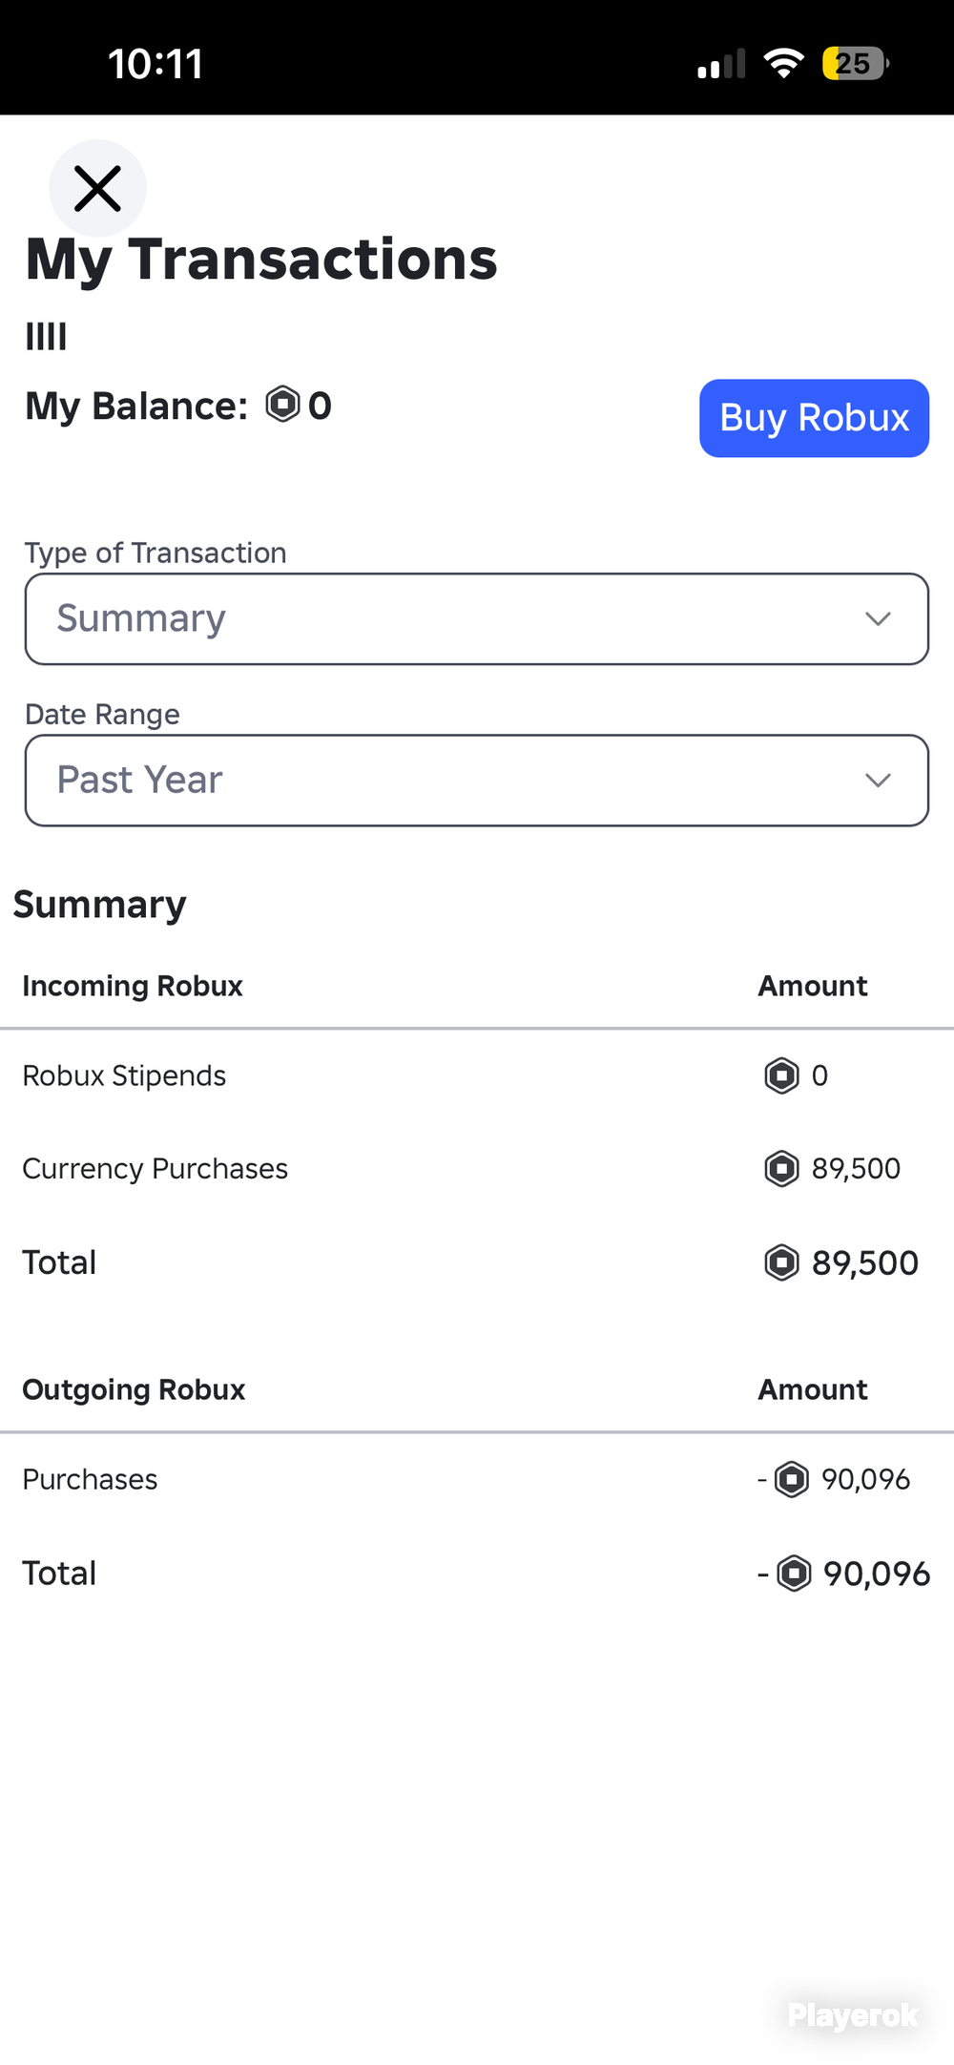The image size is (954, 2065).
Task: Expand the Date Range dropdown
Action: [x=477, y=780]
